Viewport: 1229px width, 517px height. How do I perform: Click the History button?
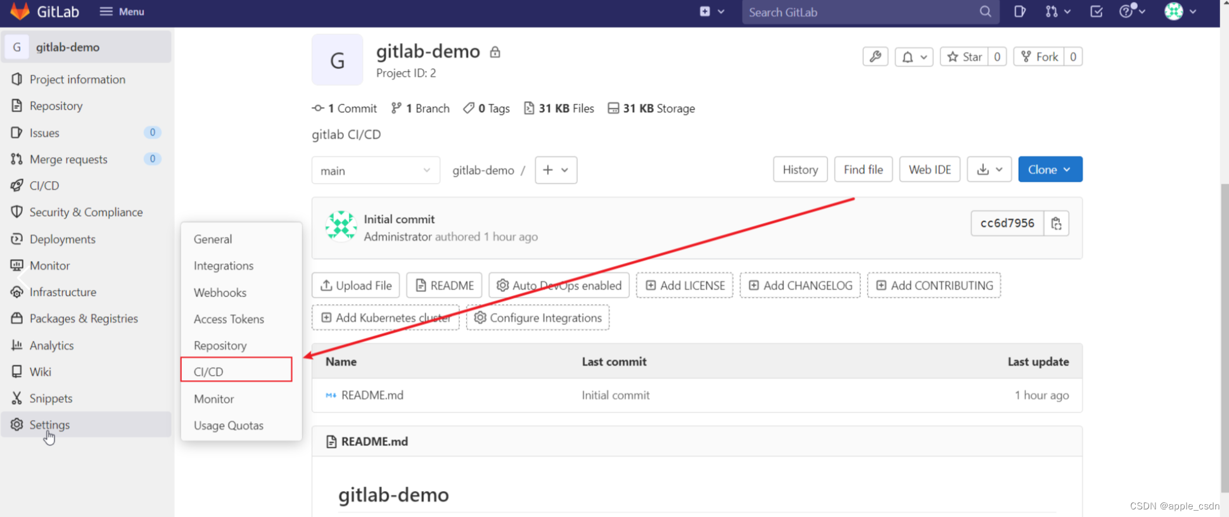click(x=800, y=169)
